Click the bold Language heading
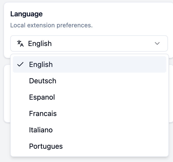Screen dimensions: 173x162 pyautogui.click(x=26, y=14)
